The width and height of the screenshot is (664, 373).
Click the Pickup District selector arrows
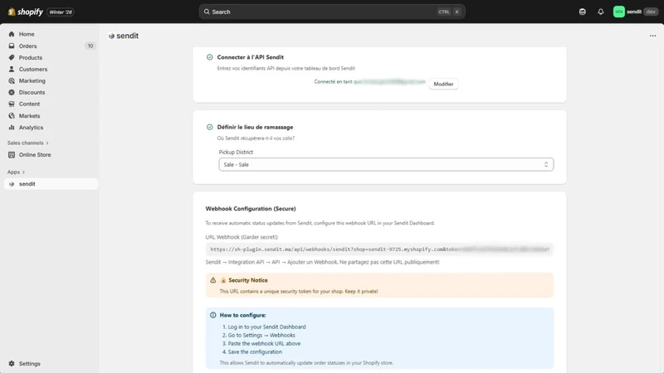(546, 164)
